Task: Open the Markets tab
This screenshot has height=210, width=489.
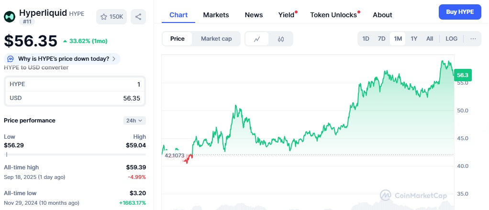Action: click(216, 15)
